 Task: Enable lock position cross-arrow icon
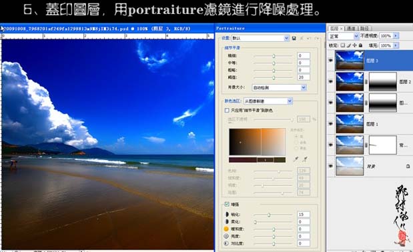click(354, 45)
